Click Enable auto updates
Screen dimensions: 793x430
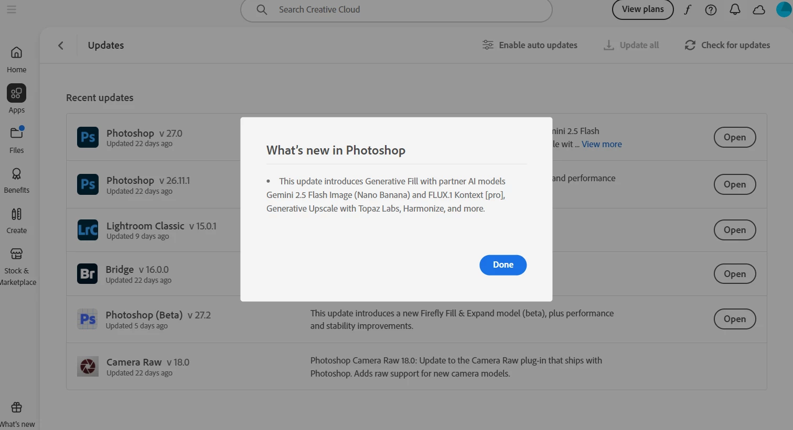click(530, 45)
